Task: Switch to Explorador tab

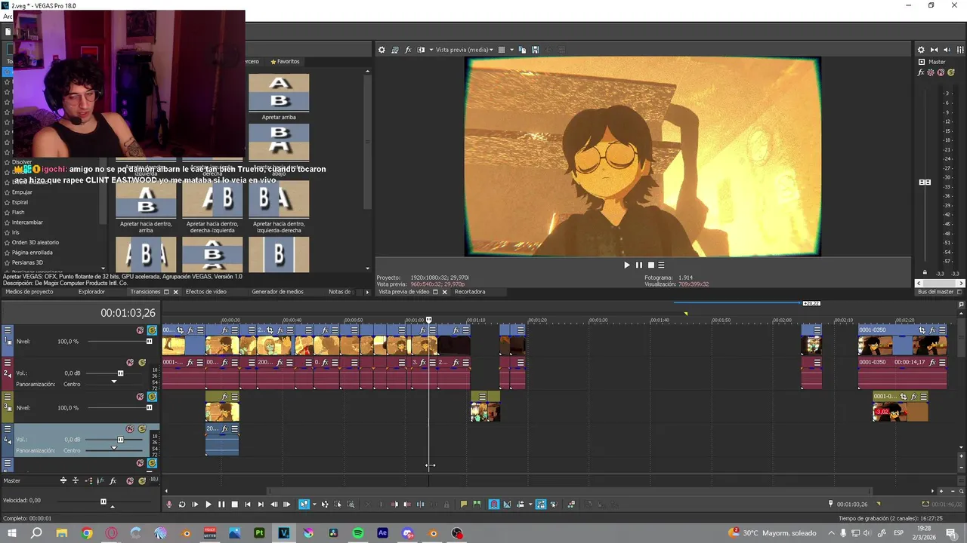Action: click(x=91, y=292)
